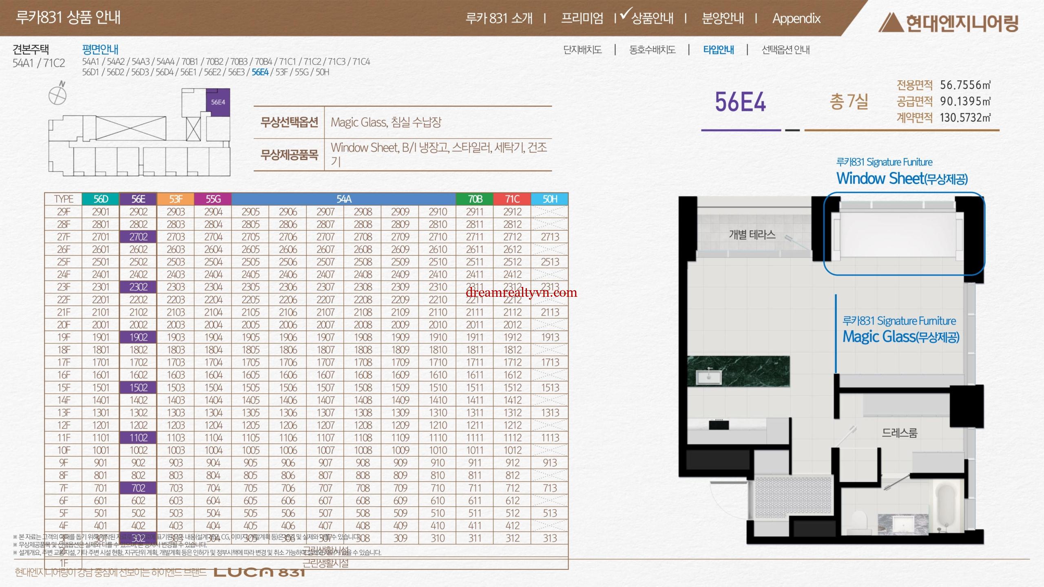The width and height of the screenshot is (1044, 587).
Task: Select highlighted unit 1502 in table
Action: [x=138, y=388]
